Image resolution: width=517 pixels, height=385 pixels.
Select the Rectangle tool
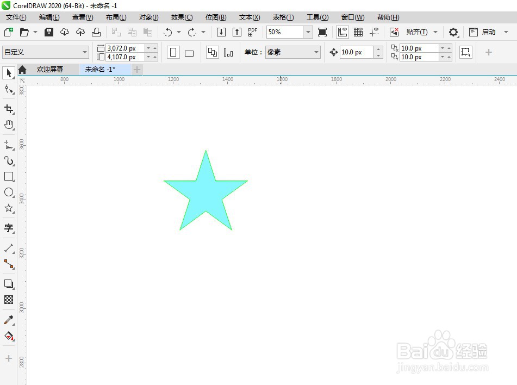[9, 177]
